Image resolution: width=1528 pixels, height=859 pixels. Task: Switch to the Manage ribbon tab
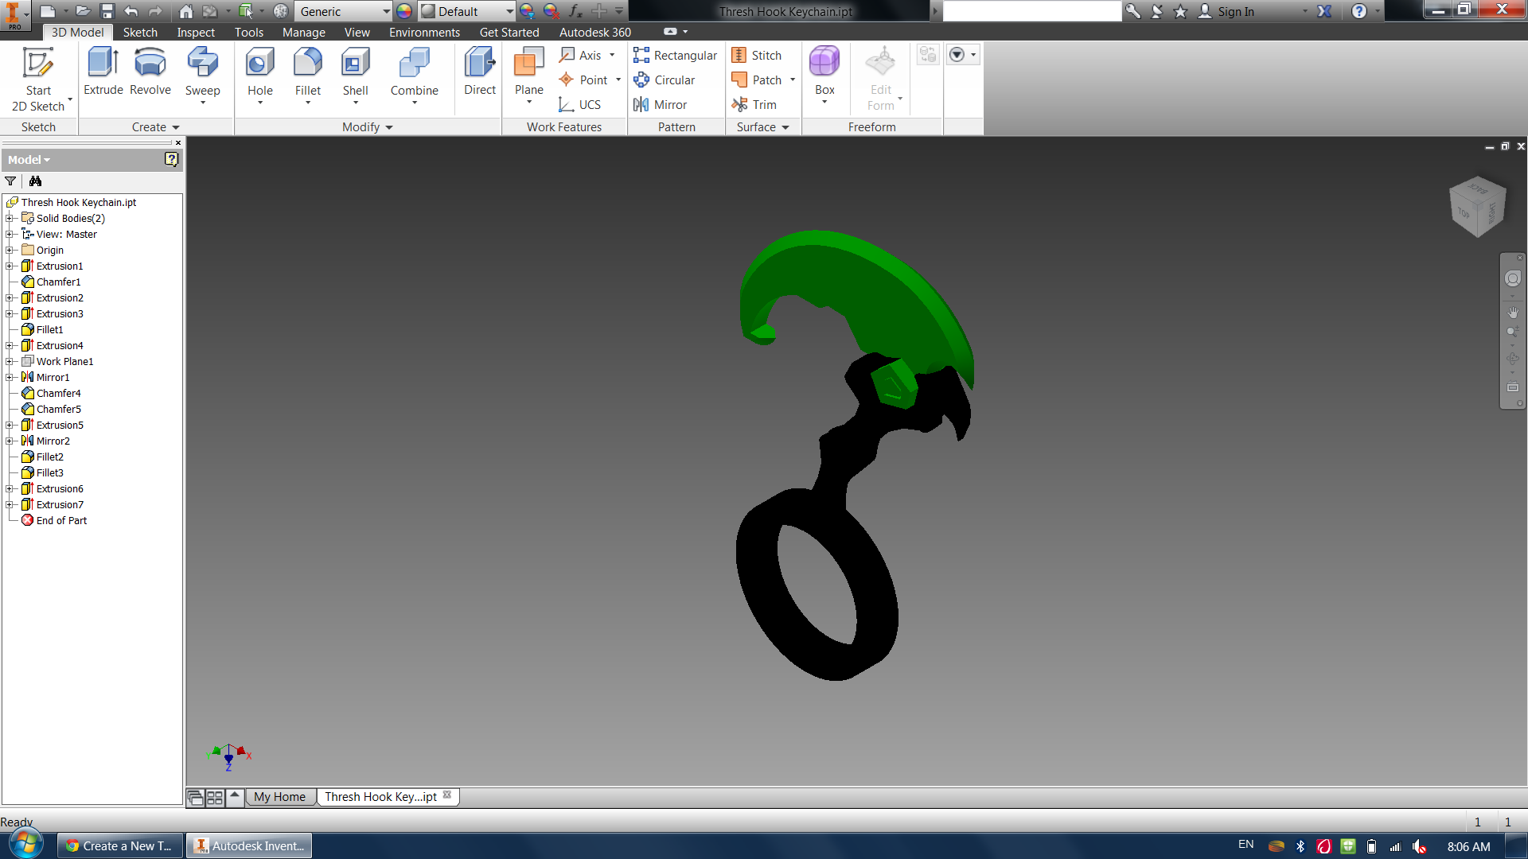click(x=303, y=32)
